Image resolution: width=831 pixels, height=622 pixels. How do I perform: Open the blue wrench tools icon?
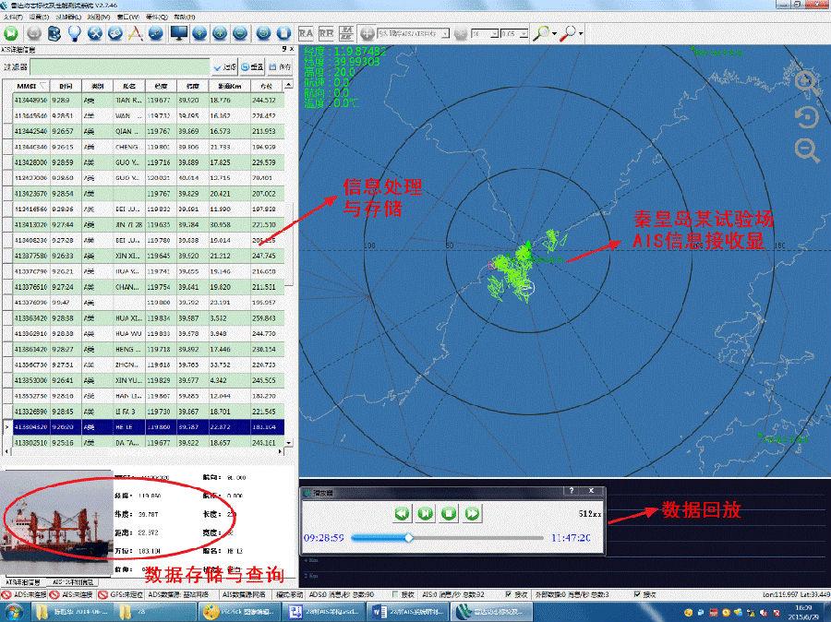coord(95,33)
